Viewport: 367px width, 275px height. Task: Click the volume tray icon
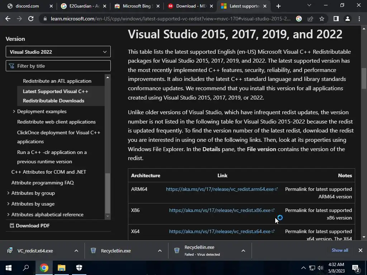[x=320, y=268]
